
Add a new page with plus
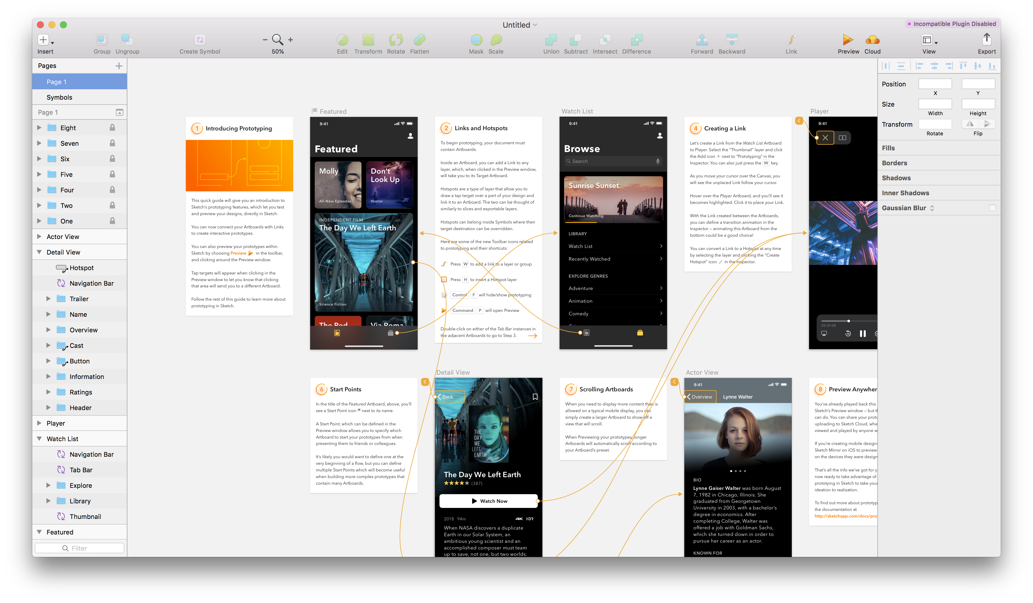point(119,66)
